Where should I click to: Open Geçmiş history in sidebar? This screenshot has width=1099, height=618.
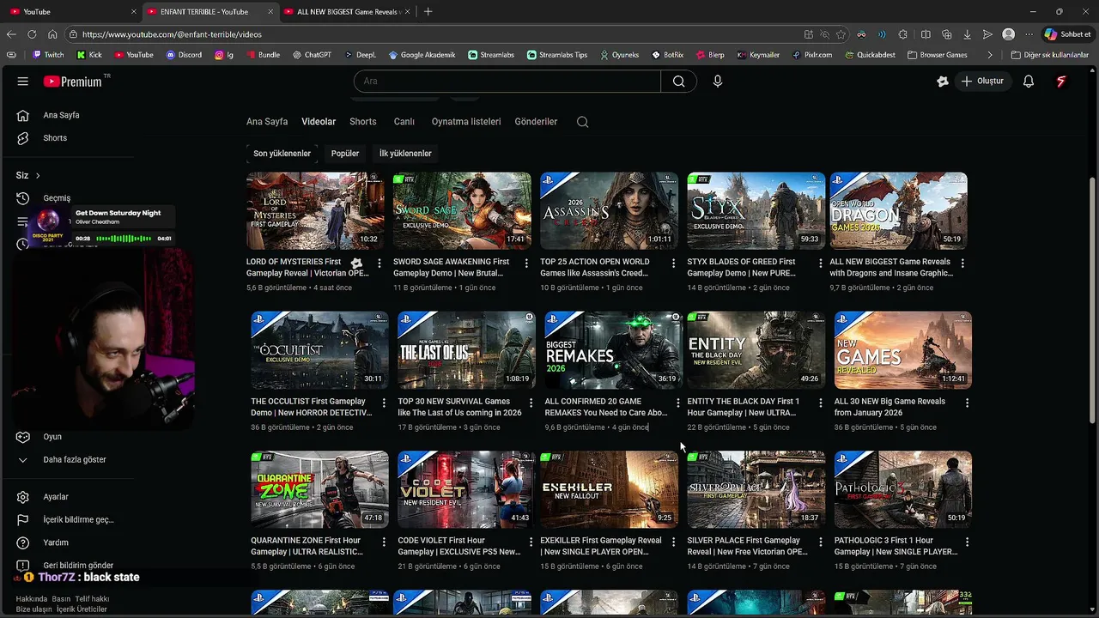click(x=57, y=198)
